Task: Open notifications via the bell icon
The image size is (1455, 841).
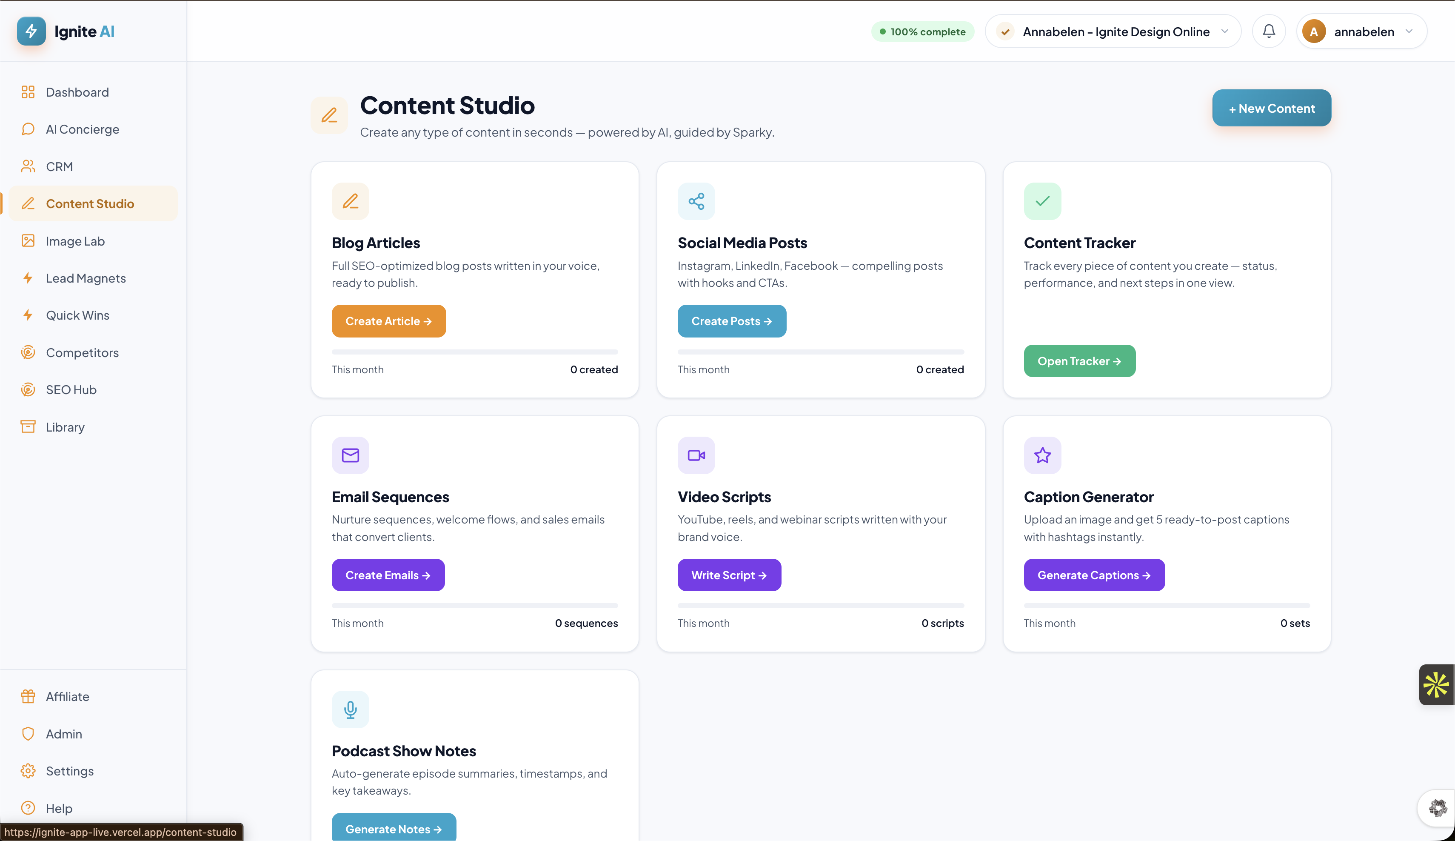Action: tap(1269, 31)
